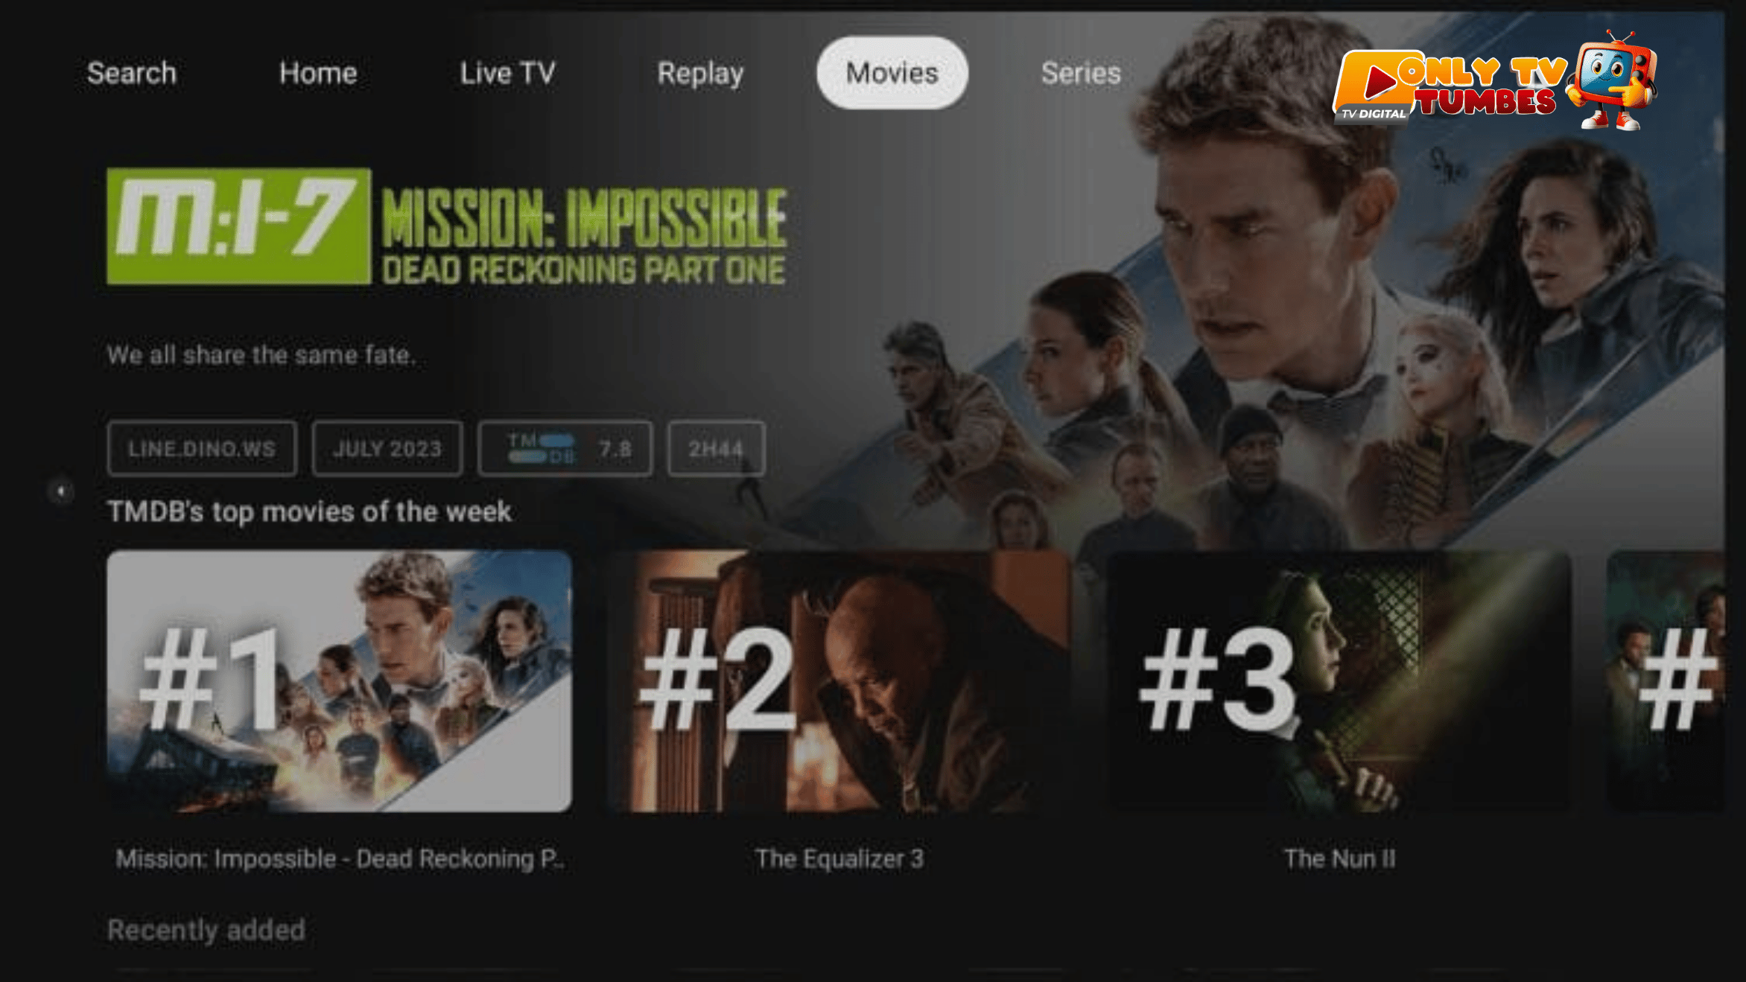Open the #3 The Nun II thumbnail
Image resolution: width=1746 pixels, height=982 pixels.
pyautogui.click(x=1340, y=680)
